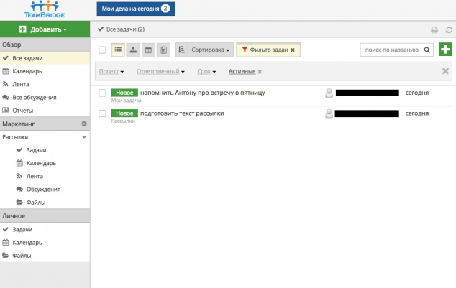This screenshot has width=456, height=288.
Task: Open Мои дела на сегодня
Action: point(136,9)
